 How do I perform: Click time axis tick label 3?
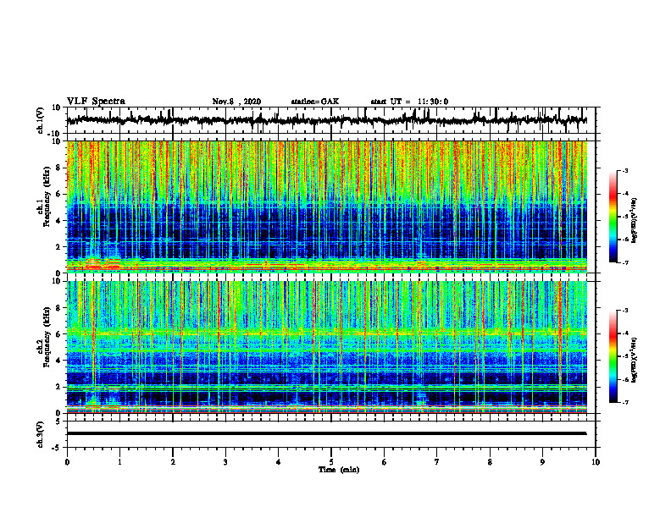(x=225, y=462)
